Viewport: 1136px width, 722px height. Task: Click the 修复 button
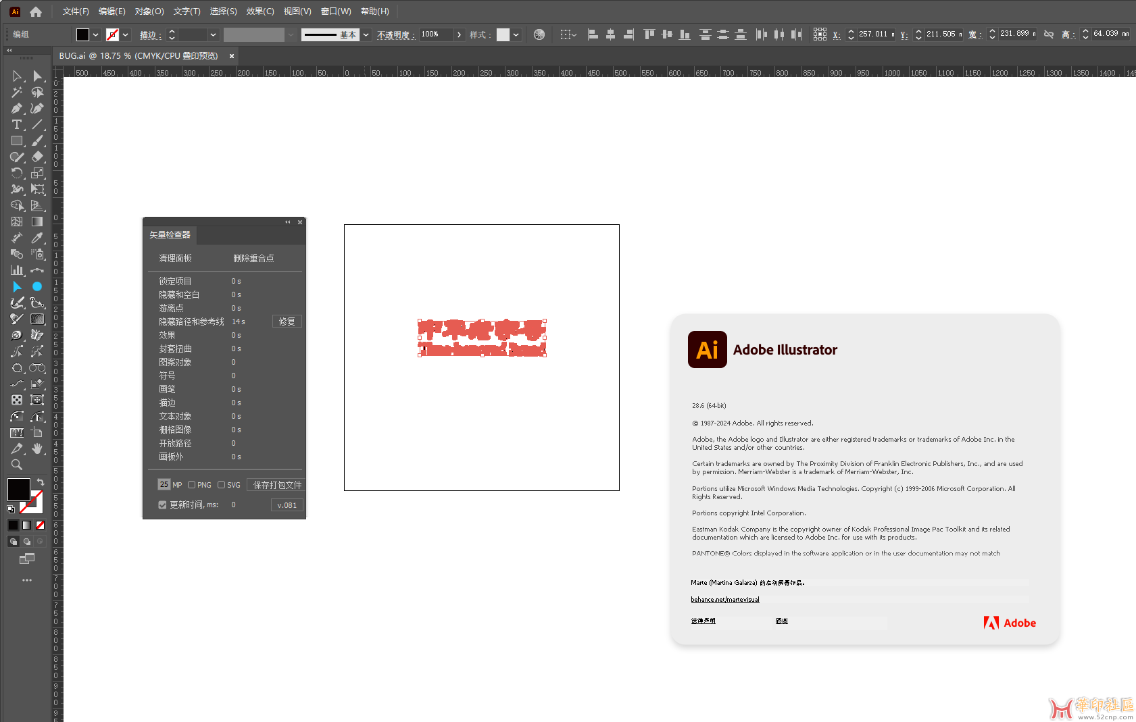pyautogui.click(x=287, y=321)
